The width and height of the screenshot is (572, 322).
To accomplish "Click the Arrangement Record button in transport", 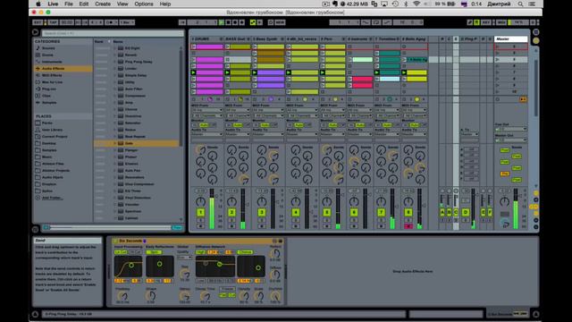I will pyautogui.click(x=235, y=22).
